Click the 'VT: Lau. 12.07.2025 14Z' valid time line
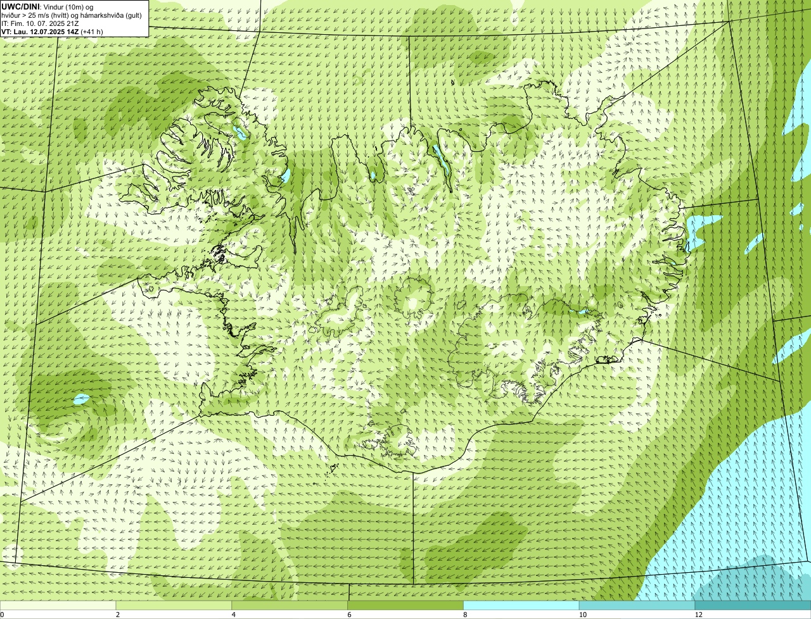The height and width of the screenshot is (619, 811). coord(53,31)
